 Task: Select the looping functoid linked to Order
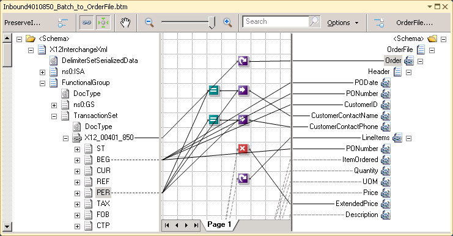point(243,61)
